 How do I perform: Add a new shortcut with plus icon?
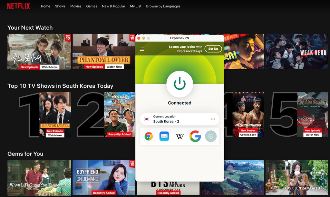(211, 136)
